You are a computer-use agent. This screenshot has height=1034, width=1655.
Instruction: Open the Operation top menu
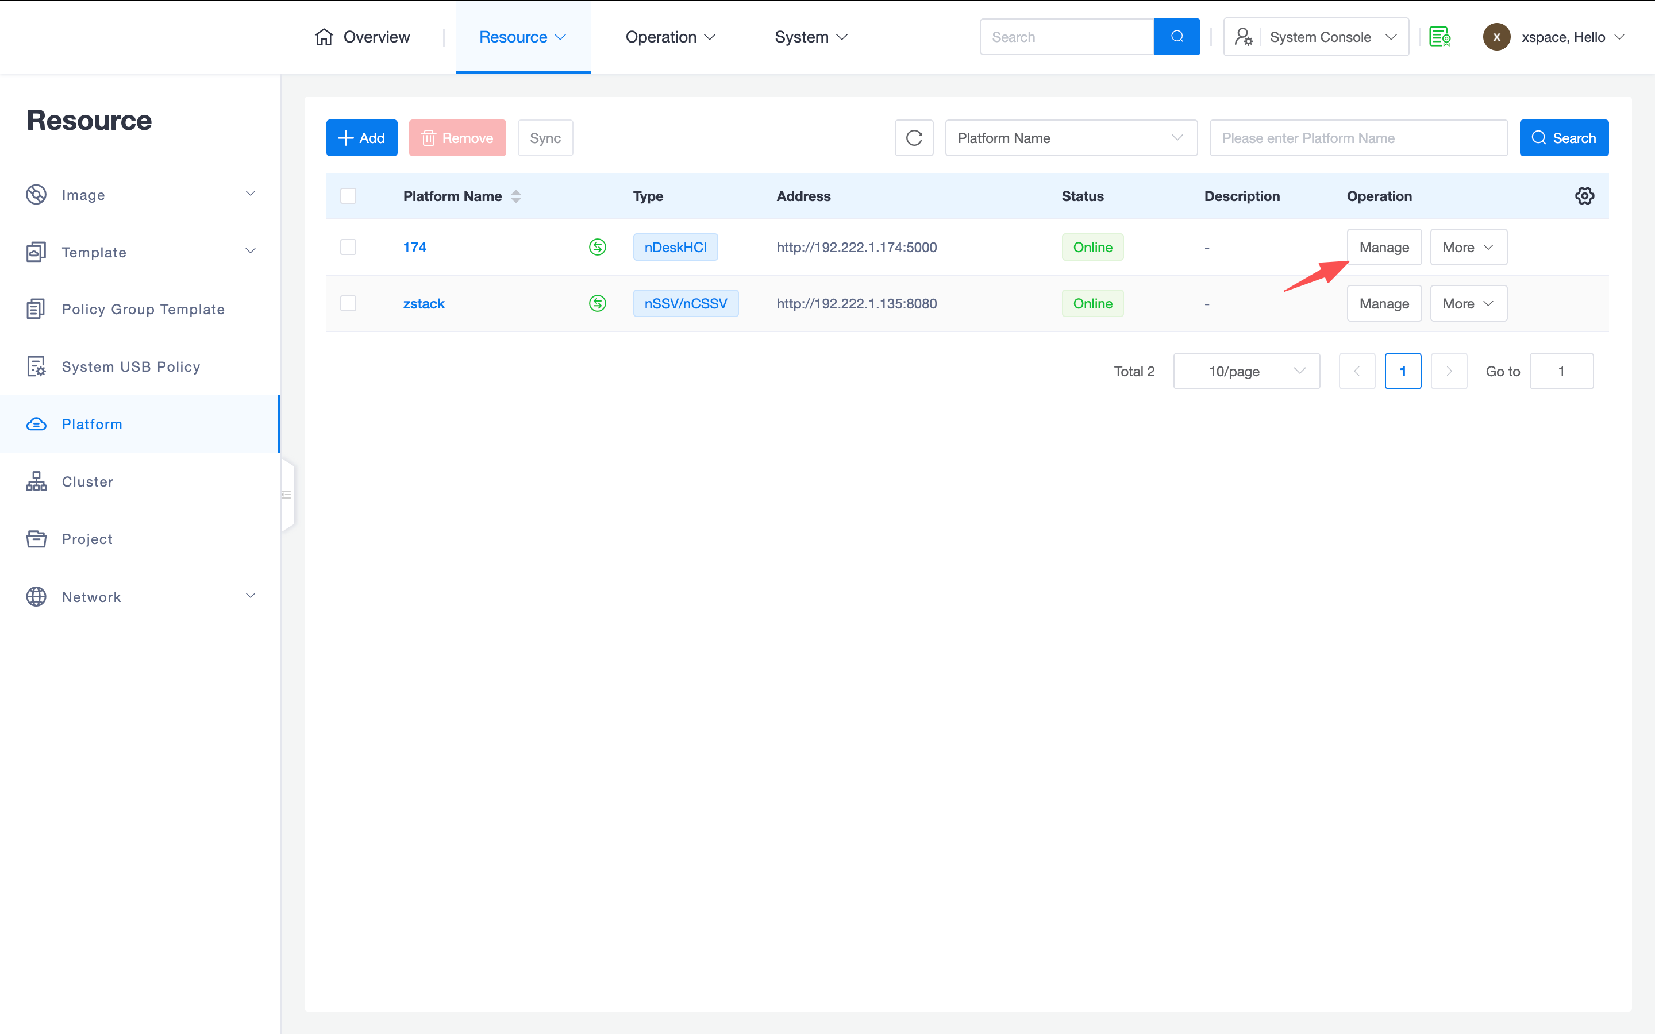[669, 37]
